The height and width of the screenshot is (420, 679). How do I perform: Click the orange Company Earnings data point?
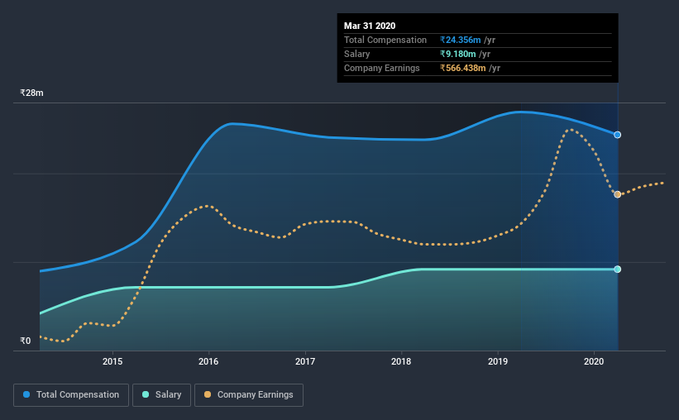pos(618,194)
